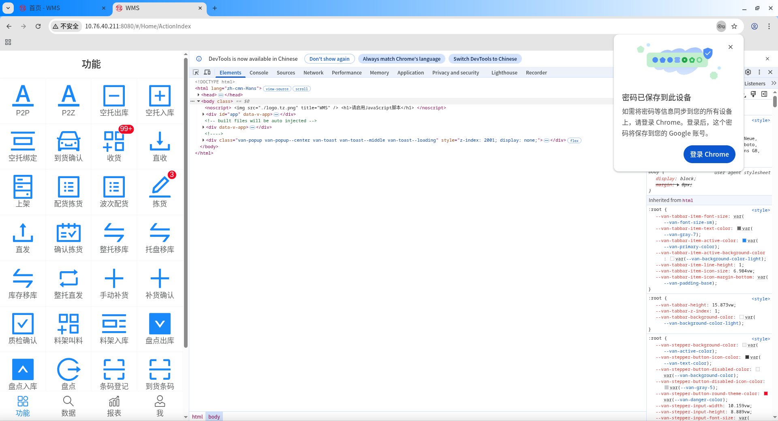Toggle the inspect element picker
Image resolution: width=778 pixels, height=421 pixels.
[196, 72]
